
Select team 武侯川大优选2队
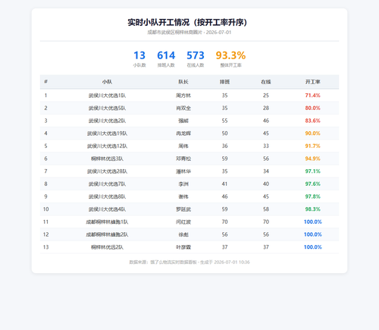coord(107,121)
